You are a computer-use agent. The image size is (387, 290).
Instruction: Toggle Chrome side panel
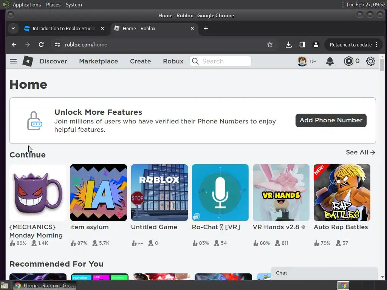302,45
